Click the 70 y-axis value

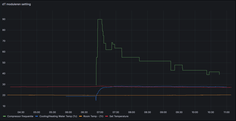coord(4,41)
